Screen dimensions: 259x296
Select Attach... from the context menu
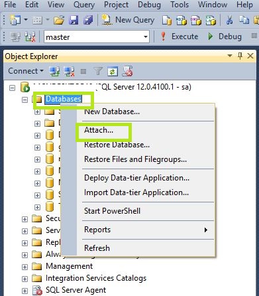point(99,130)
